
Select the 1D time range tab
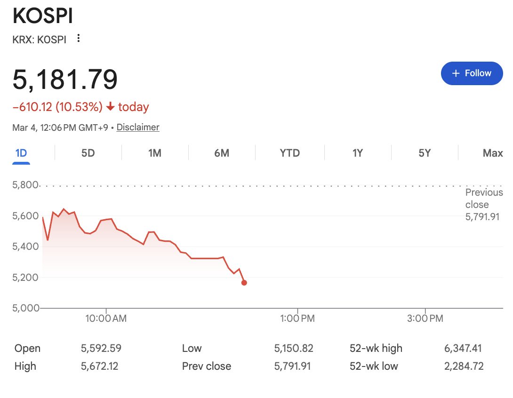tap(21, 153)
